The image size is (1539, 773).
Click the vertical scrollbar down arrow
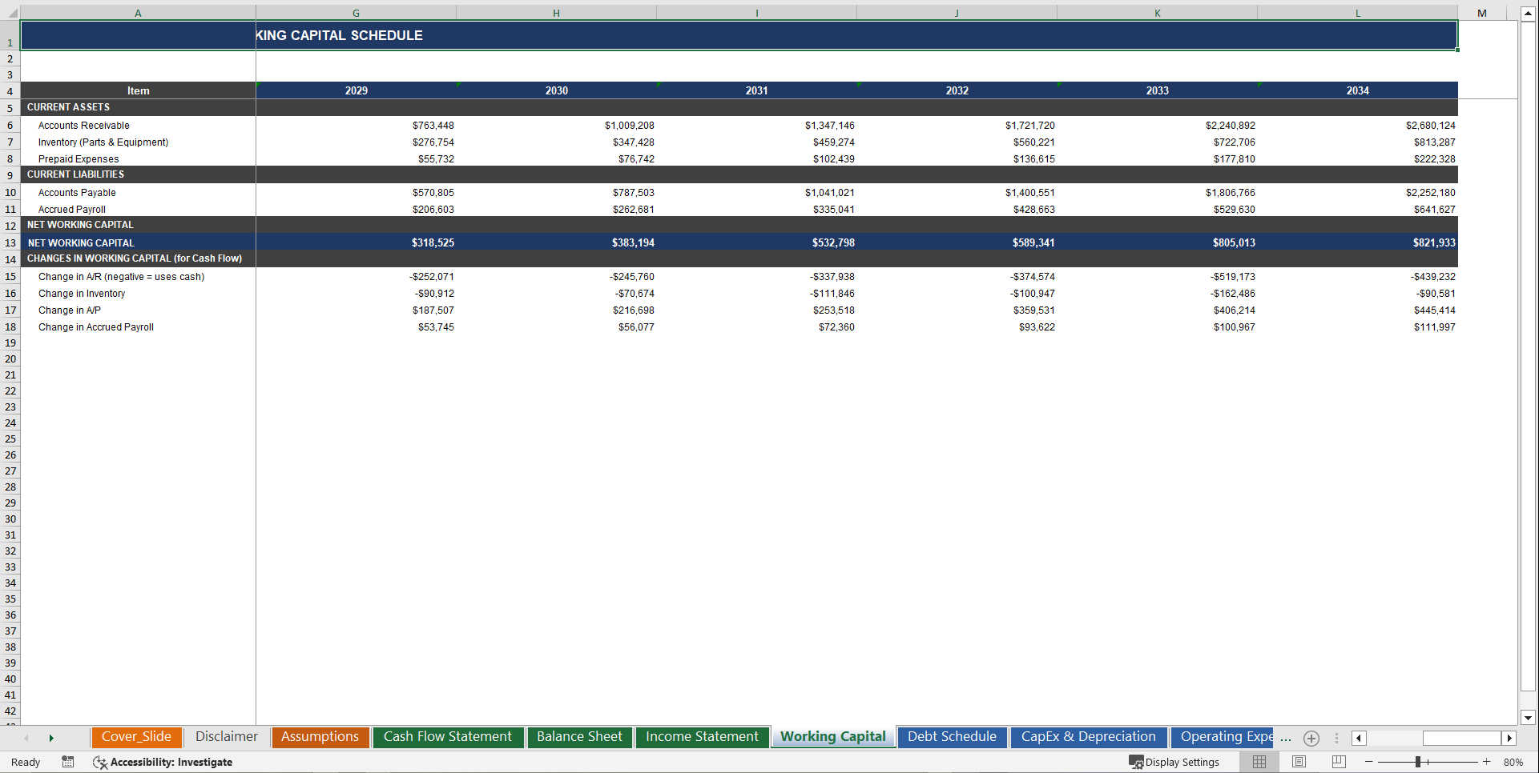tap(1526, 718)
